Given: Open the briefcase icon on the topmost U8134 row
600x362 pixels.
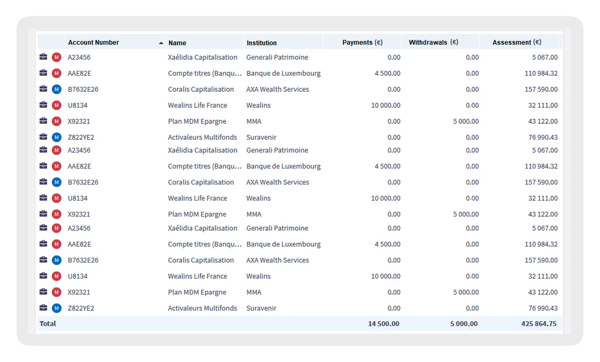Looking at the screenshot, I should (43, 105).
